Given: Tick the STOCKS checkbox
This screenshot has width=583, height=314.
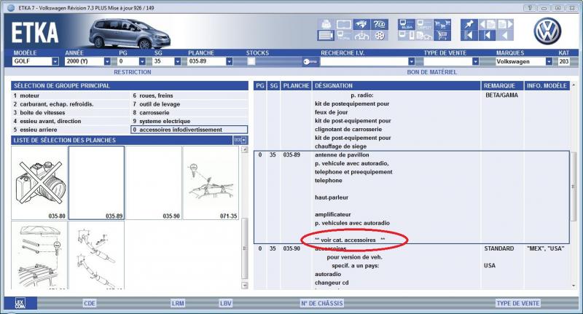Looking at the screenshot, I should [251, 61].
